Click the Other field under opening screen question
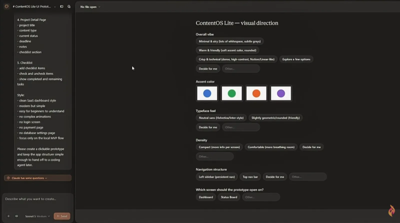Image resolution: width=400 pixels, height=223 pixels. (x=261, y=197)
